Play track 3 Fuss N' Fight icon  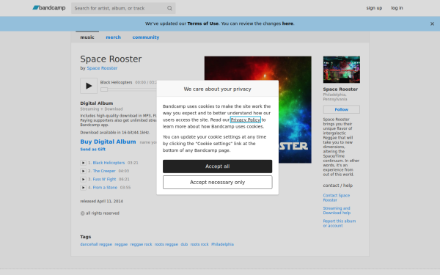coord(83,179)
